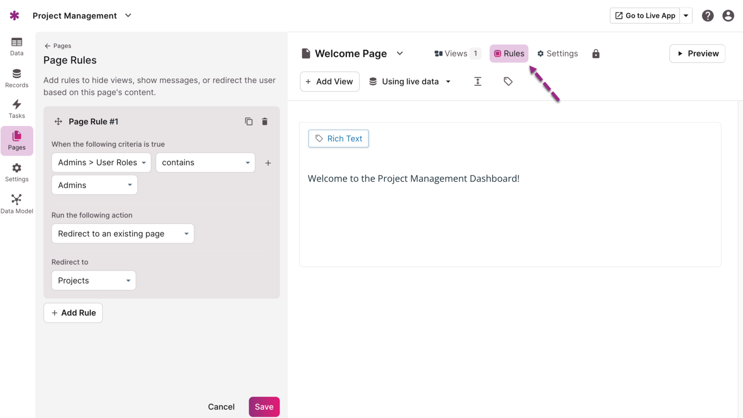Expand the Using live data dropdown

coord(410,81)
